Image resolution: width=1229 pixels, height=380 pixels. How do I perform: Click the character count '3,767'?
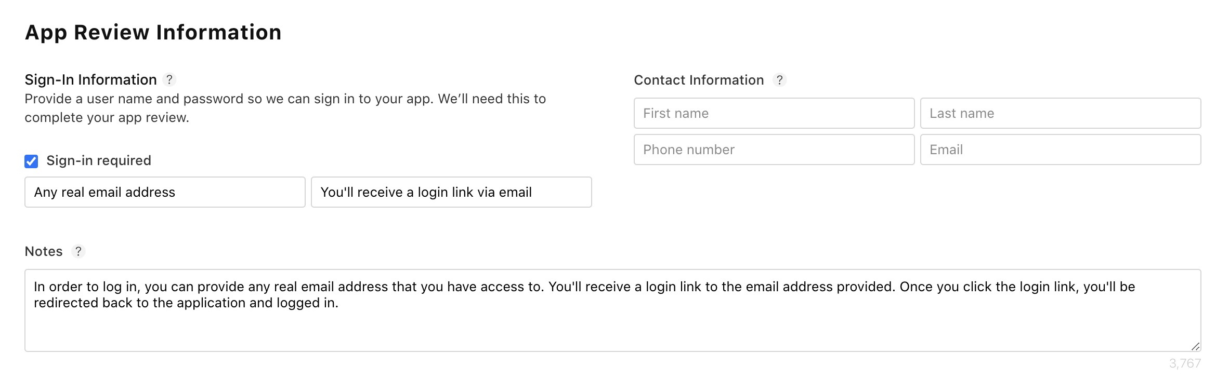tap(1185, 363)
